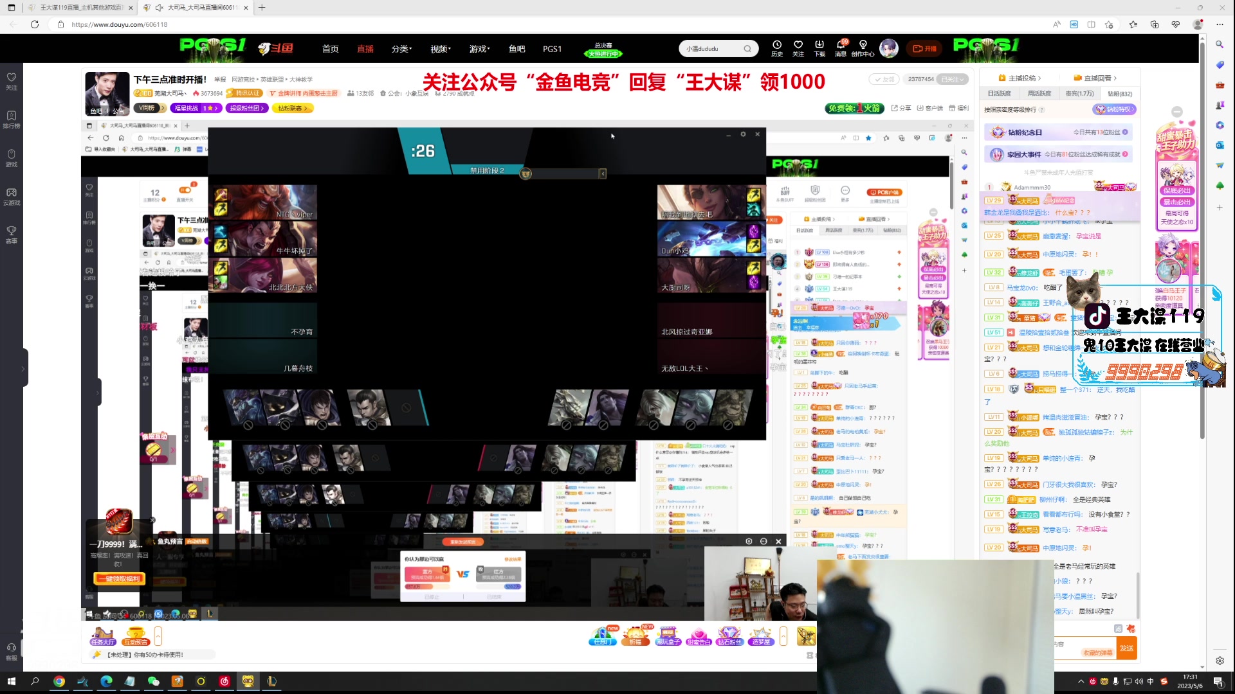Image resolution: width=1235 pixels, height=694 pixels.
Task: Expand the right gift list arrow
Action: pos(783,636)
